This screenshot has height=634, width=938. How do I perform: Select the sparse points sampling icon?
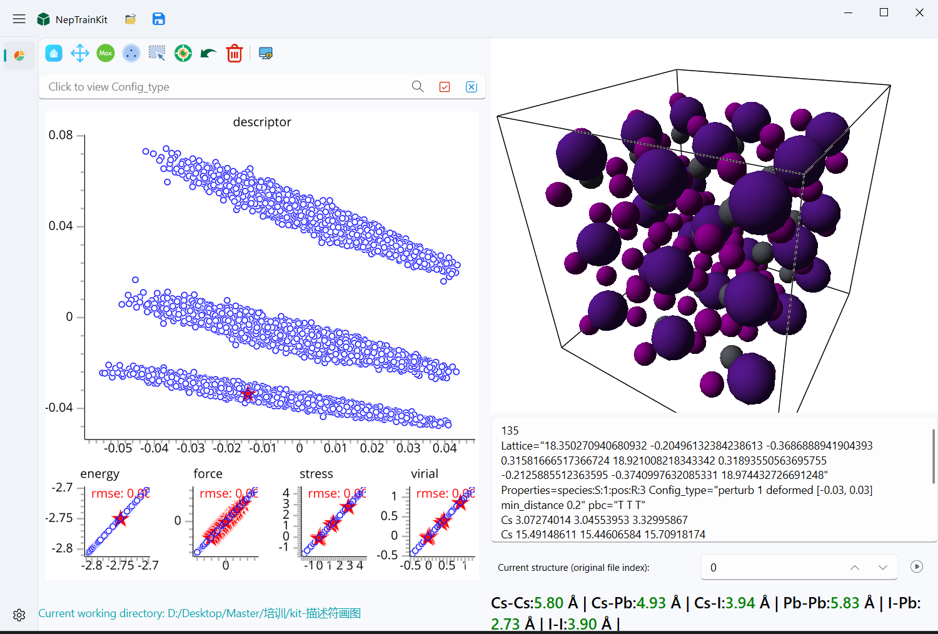tap(131, 53)
